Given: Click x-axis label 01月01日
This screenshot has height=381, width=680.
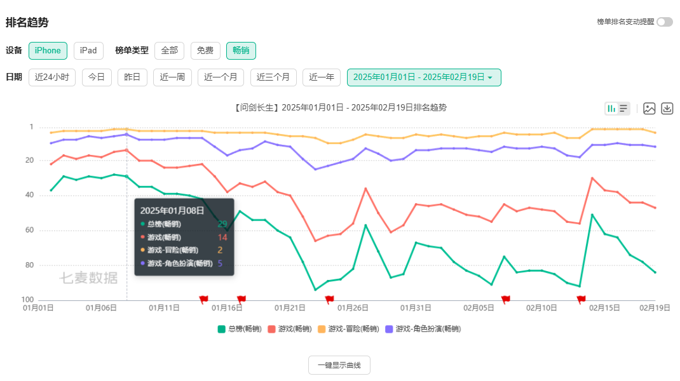Looking at the screenshot, I should pos(38,308).
